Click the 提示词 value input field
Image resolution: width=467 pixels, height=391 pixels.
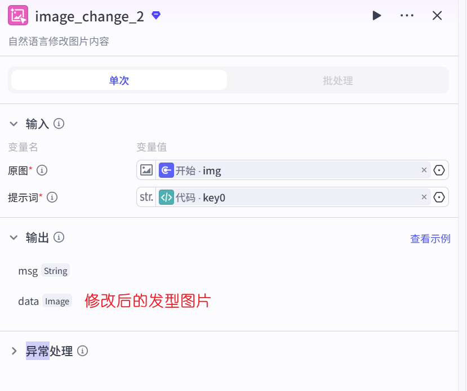310,197
